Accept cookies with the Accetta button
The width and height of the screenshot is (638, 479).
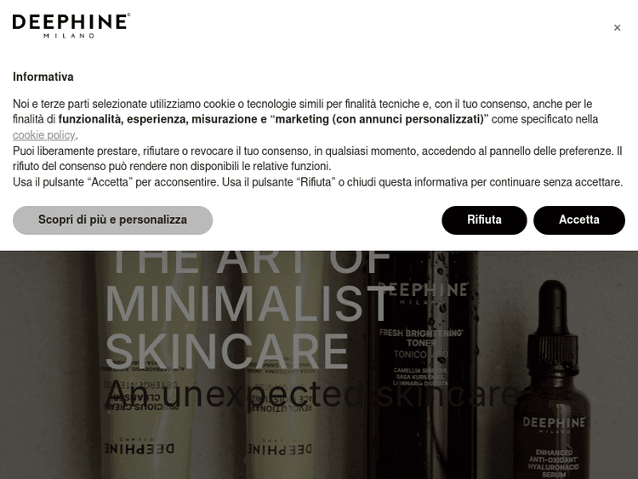pos(579,220)
